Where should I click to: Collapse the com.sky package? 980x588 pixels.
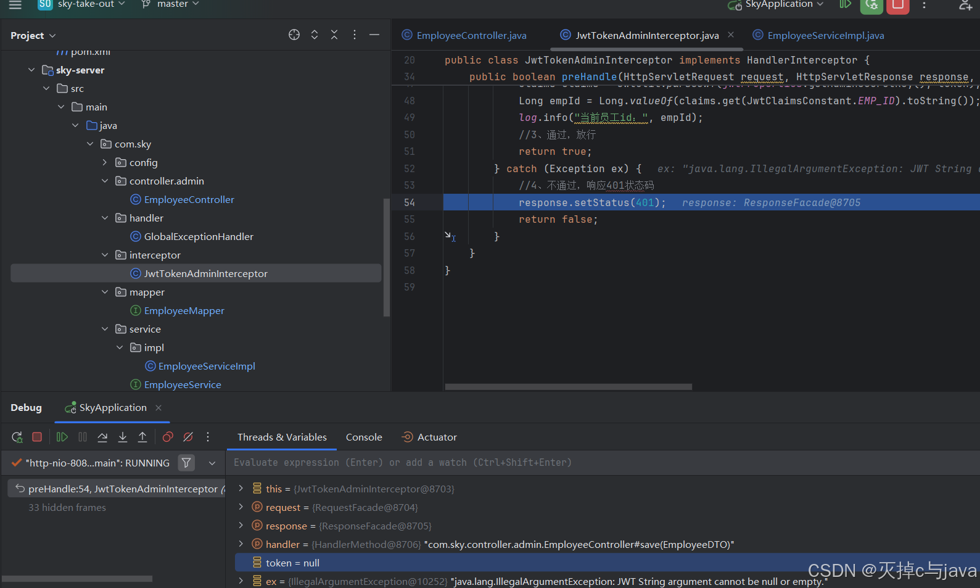click(90, 144)
